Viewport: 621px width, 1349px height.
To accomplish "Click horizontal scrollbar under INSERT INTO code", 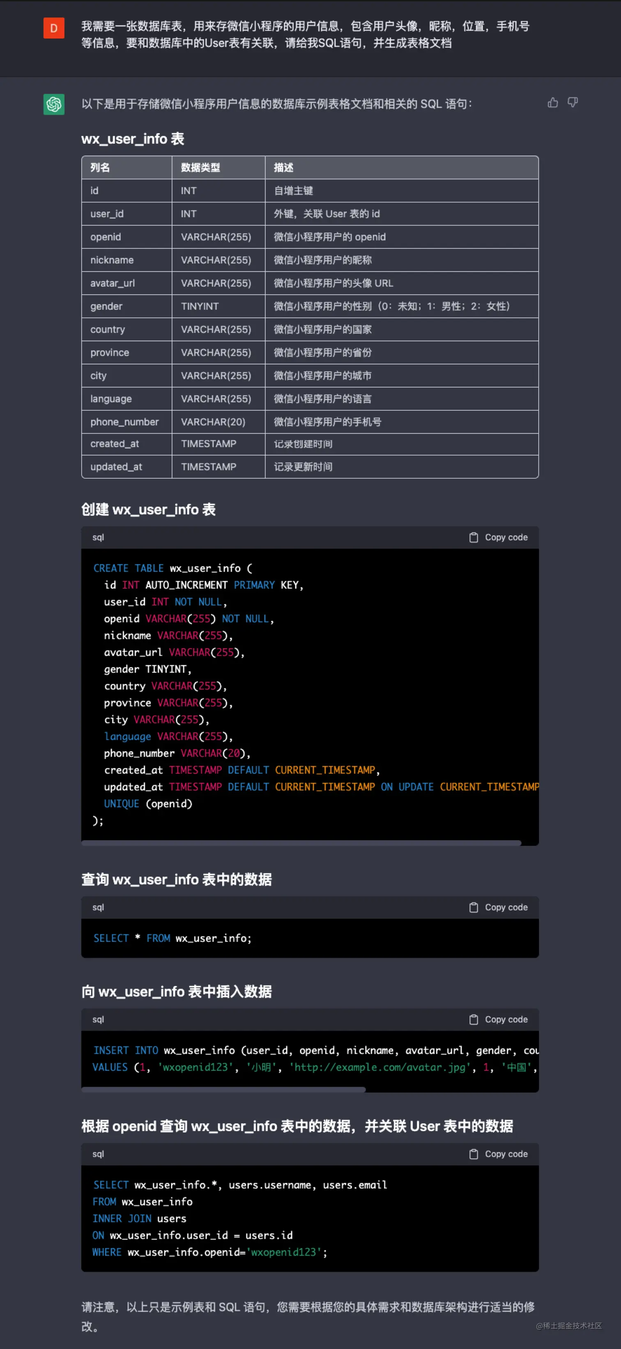I will tap(223, 1089).
